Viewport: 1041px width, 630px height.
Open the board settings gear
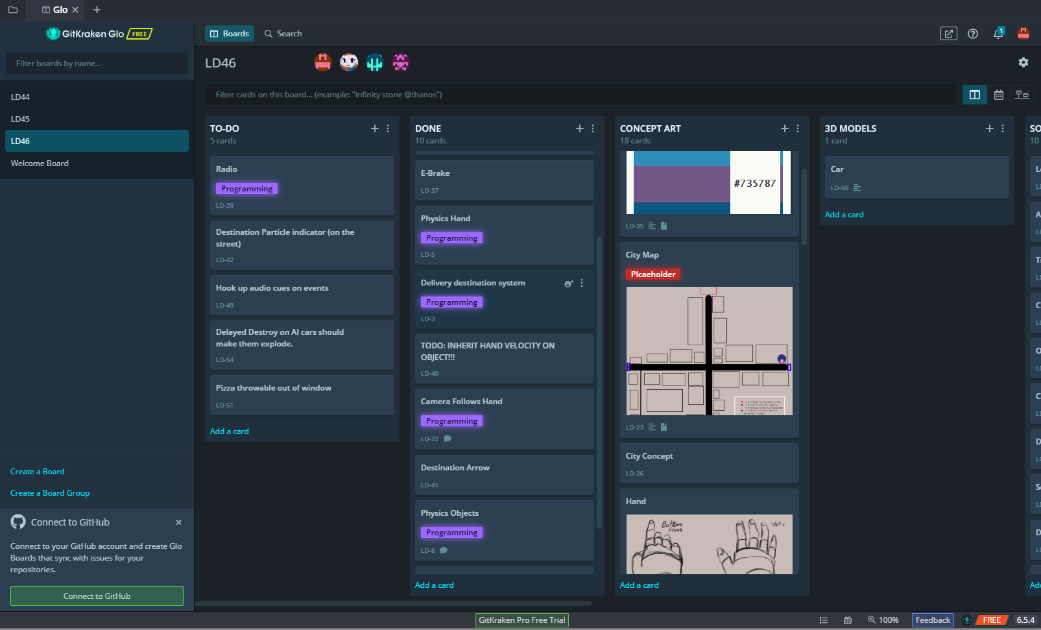tap(1023, 62)
